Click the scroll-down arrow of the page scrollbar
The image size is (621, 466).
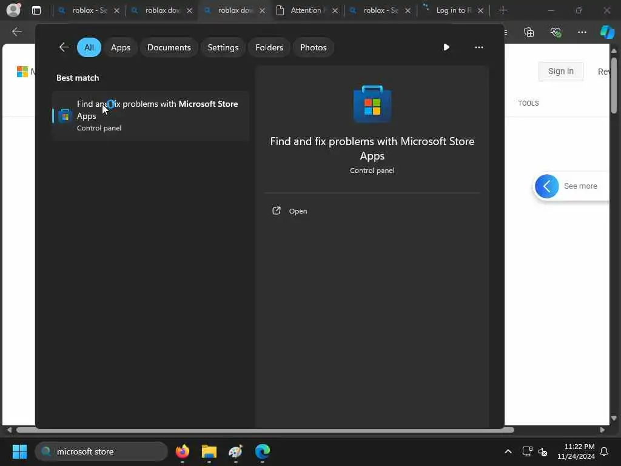614,419
